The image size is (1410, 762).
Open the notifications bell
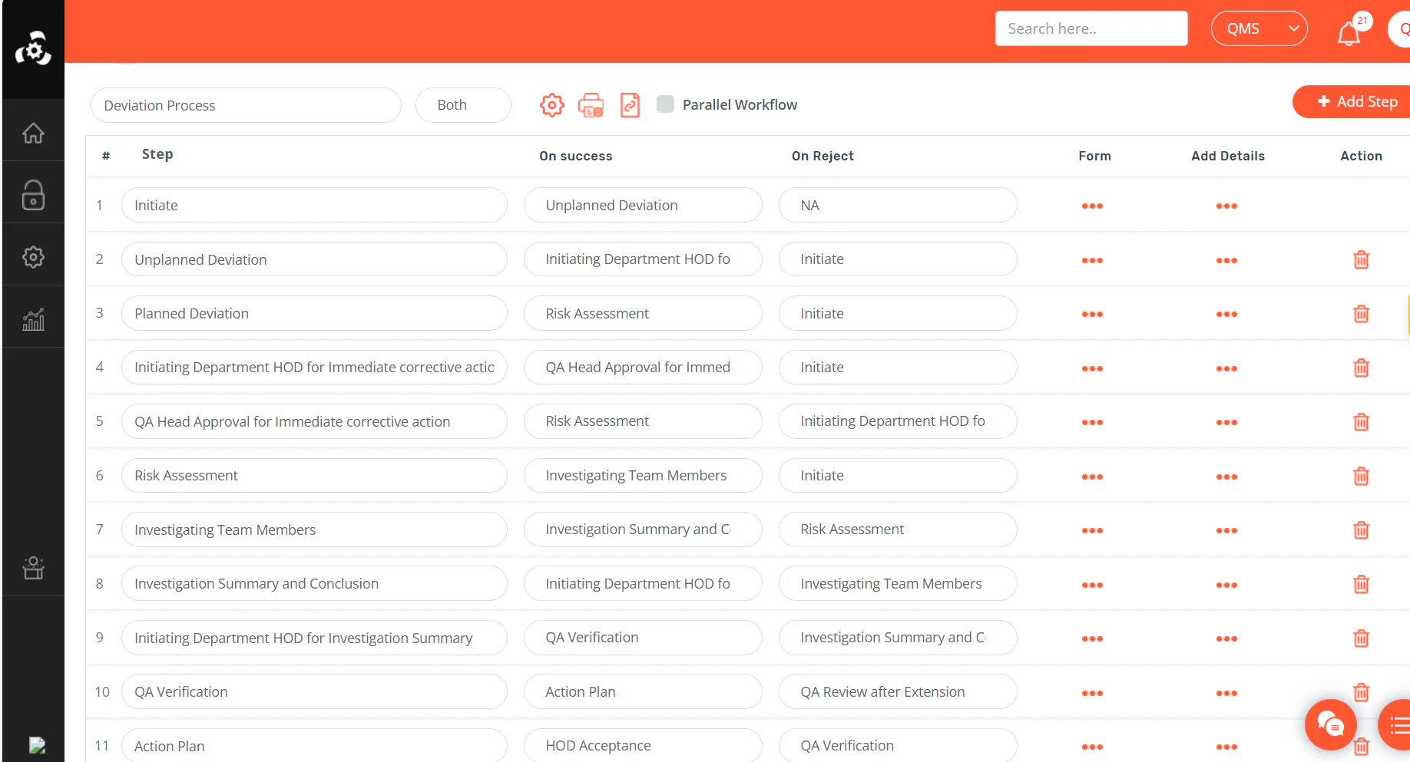click(1349, 33)
